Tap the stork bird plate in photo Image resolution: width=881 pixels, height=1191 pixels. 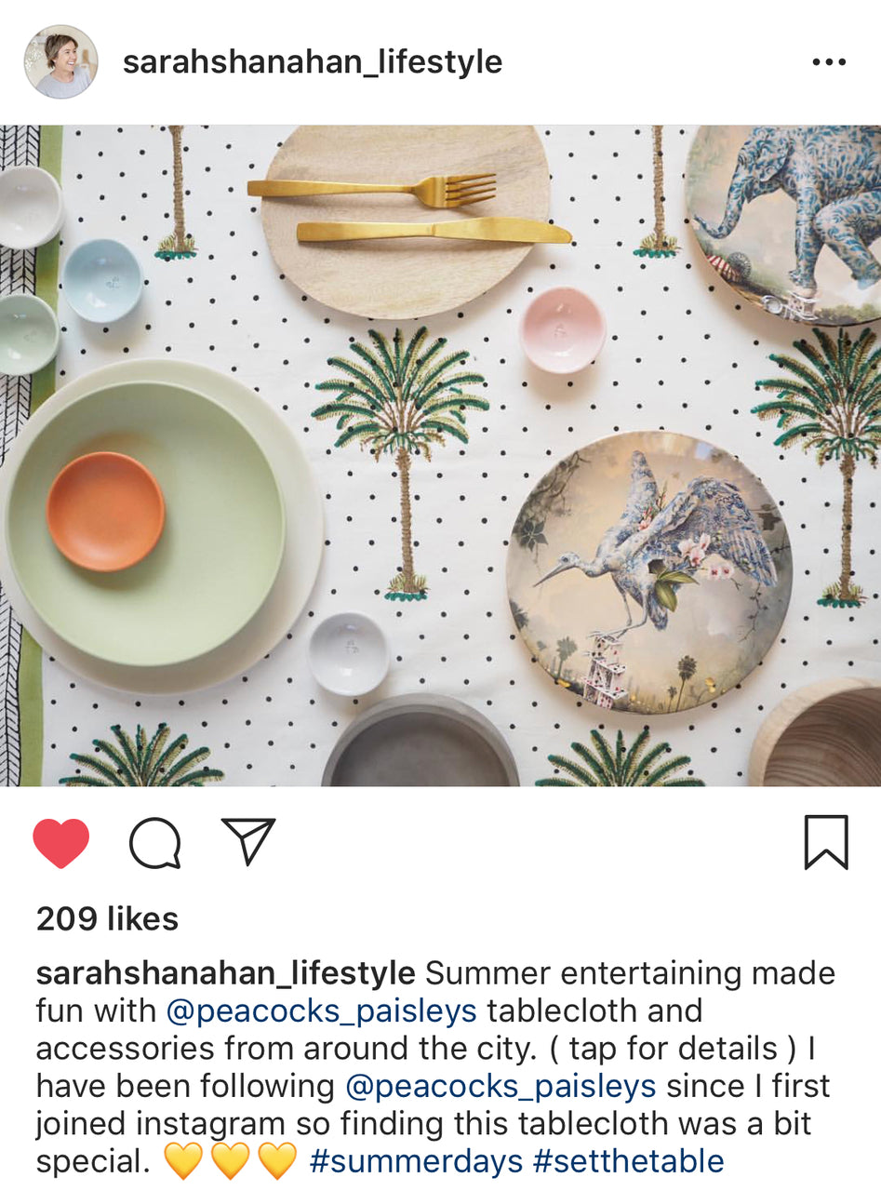(649, 572)
